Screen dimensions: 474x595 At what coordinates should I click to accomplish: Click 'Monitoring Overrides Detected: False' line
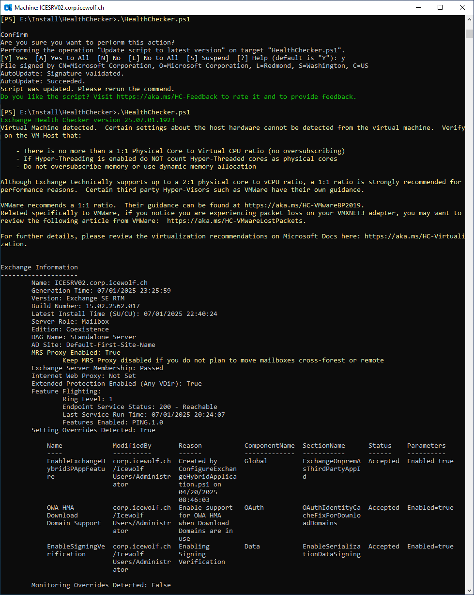coord(101,585)
